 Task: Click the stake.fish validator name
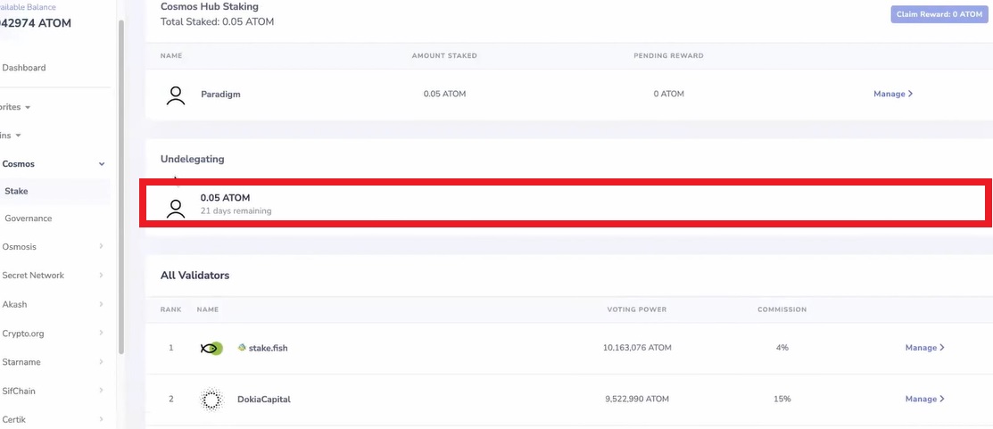coord(268,347)
